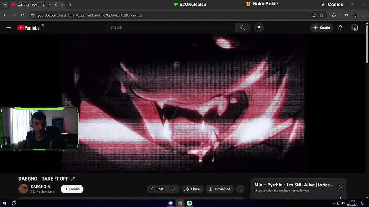369x207 pixels.
Task: Select the DAEGHO - TAKE IT OFF tab
Action: click(x=37, y=5)
